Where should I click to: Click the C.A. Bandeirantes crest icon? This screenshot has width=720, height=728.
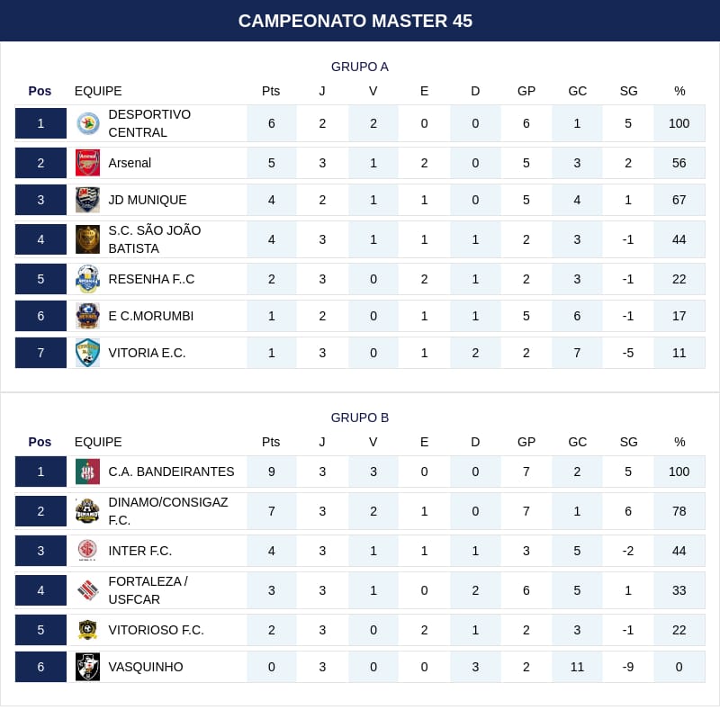pyautogui.click(x=87, y=472)
